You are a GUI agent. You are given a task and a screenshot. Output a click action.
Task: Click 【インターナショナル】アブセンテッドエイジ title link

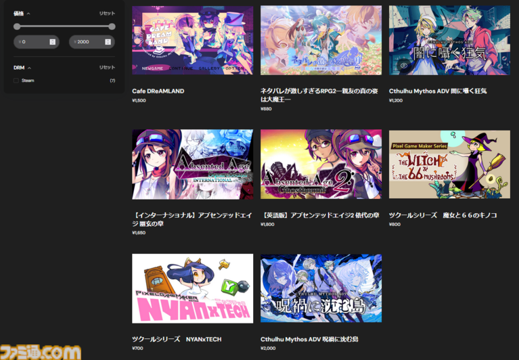[x=192, y=219]
